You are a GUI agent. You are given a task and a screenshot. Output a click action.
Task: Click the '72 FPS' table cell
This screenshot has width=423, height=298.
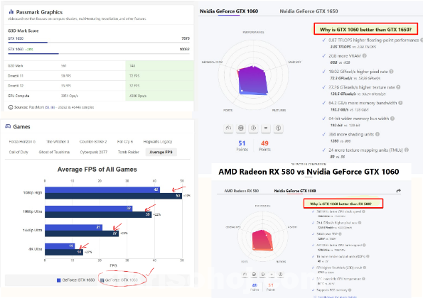coord(134,76)
